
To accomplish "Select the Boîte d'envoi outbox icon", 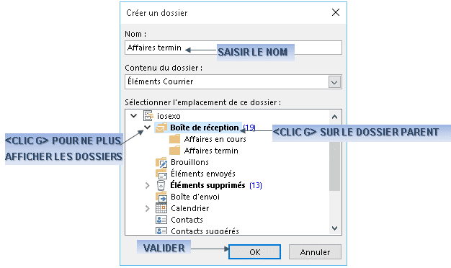I will pyautogui.click(x=161, y=197).
